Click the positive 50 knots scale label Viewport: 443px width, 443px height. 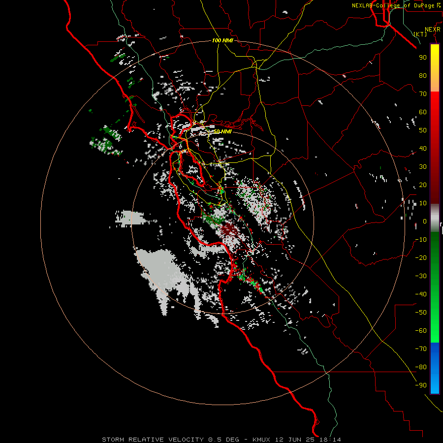click(423, 130)
